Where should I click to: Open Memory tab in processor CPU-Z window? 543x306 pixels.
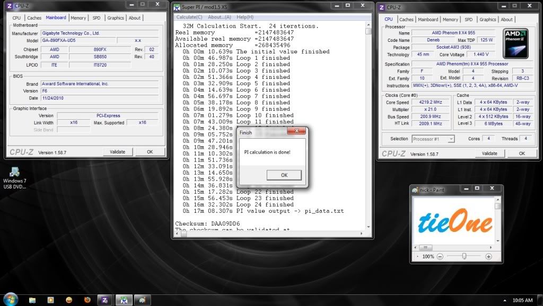pyautogui.click(x=450, y=20)
